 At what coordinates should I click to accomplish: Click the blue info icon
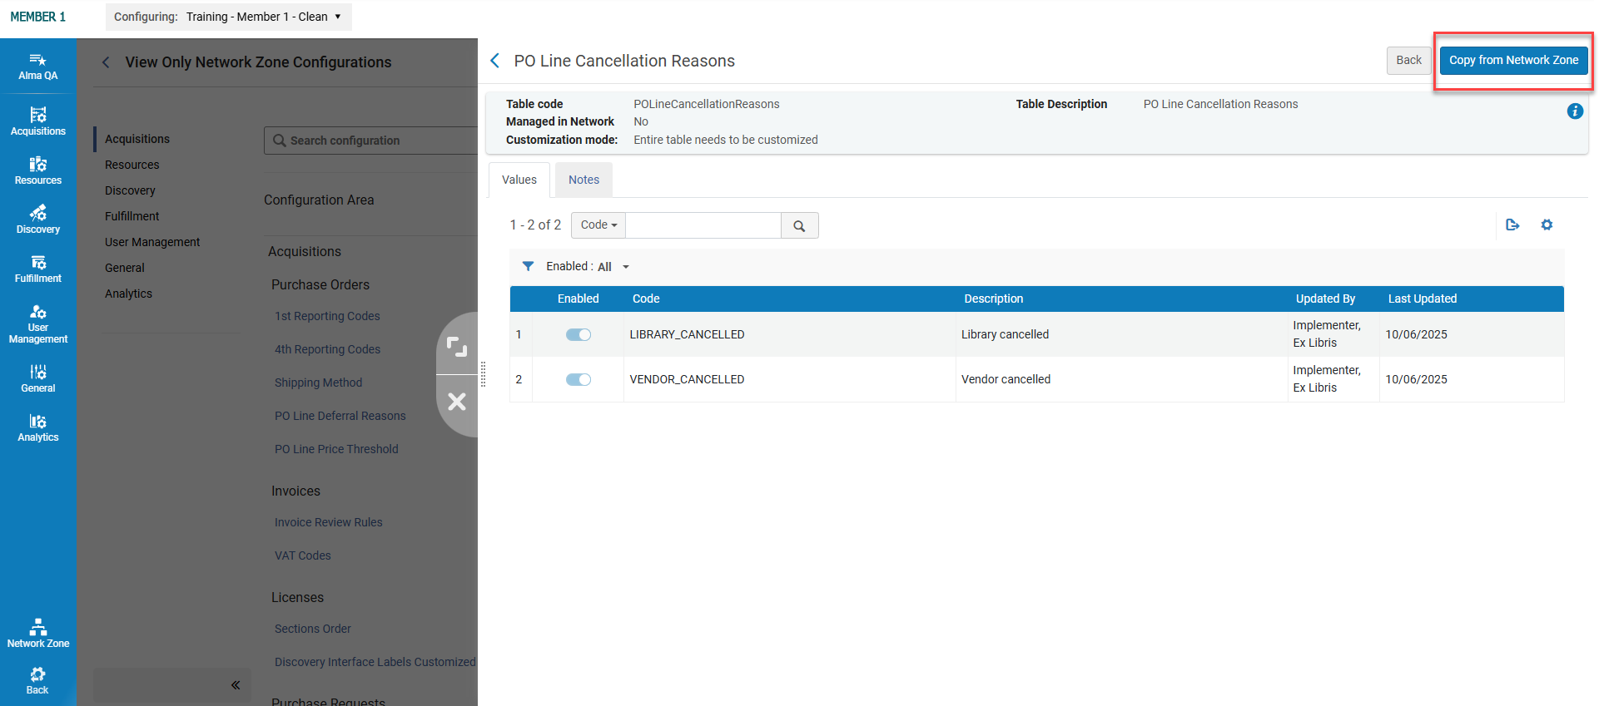[1575, 111]
